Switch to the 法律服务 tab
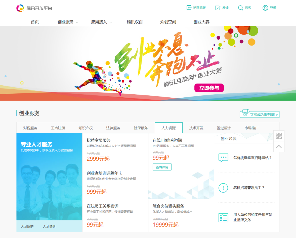Screen dimensions: 296x238 [x=113, y=128]
